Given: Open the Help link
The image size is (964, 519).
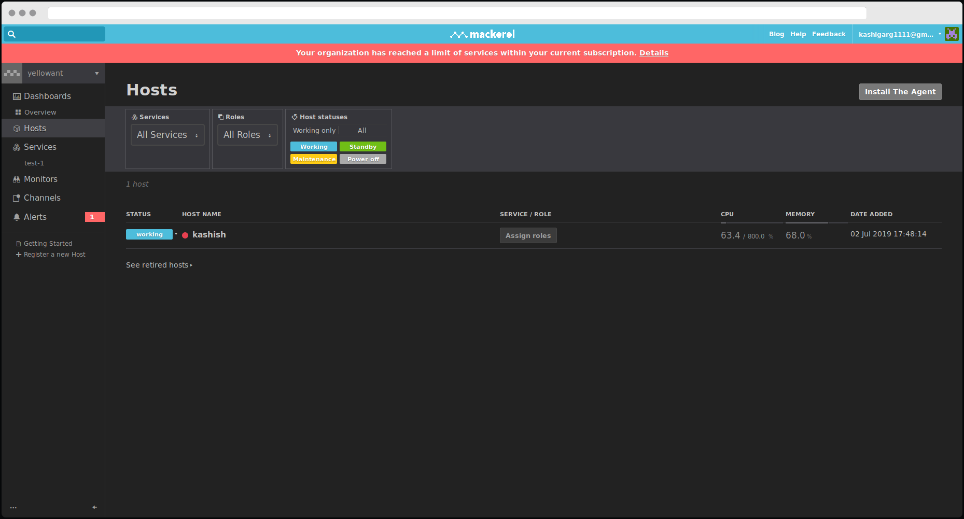Looking at the screenshot, I should click(x=798, y=34).
